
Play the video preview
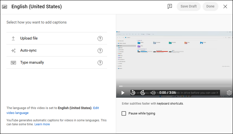pyautogui.click(x=123, y=93)
